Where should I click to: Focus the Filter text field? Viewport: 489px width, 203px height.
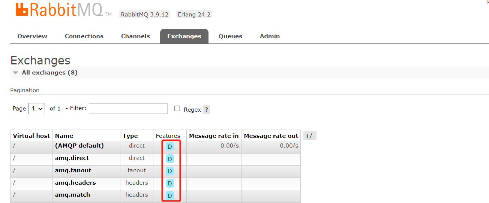(x=128, y=109)
